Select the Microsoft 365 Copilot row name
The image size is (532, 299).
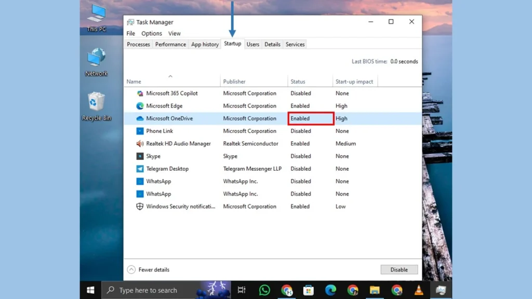171,93
